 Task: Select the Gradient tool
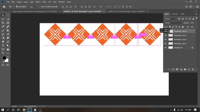pyautogui.click(x=3, y=38)
